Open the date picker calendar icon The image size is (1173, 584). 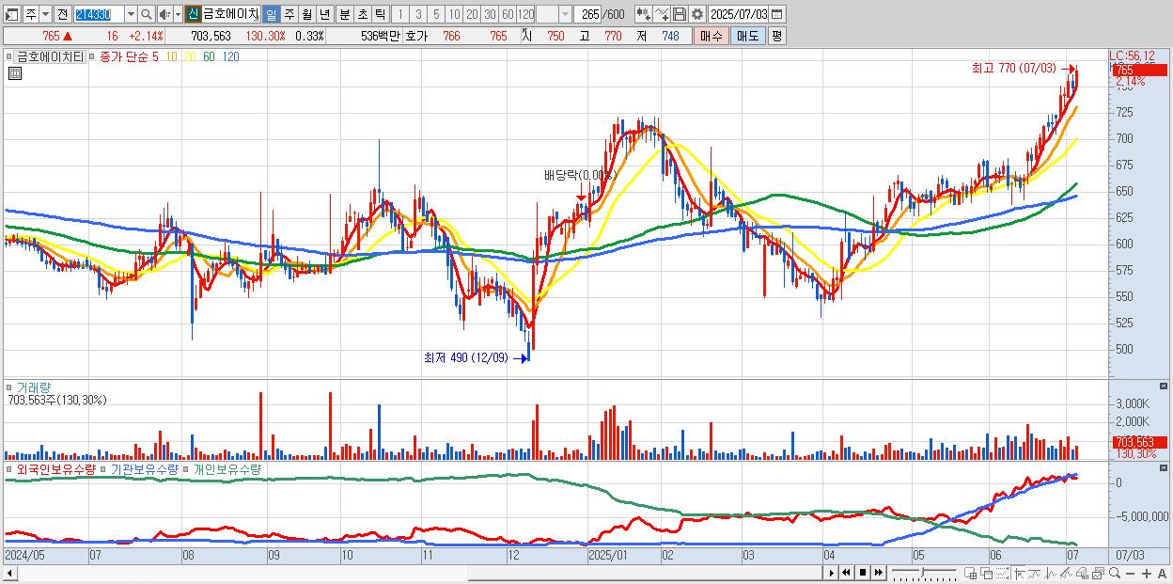click(x=776, y=14)
